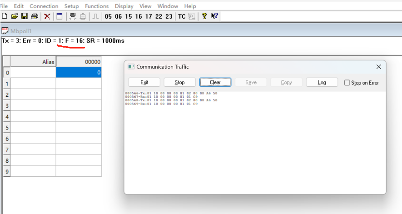
Task: Clear the communication traffic log
Action: point(215,82)
